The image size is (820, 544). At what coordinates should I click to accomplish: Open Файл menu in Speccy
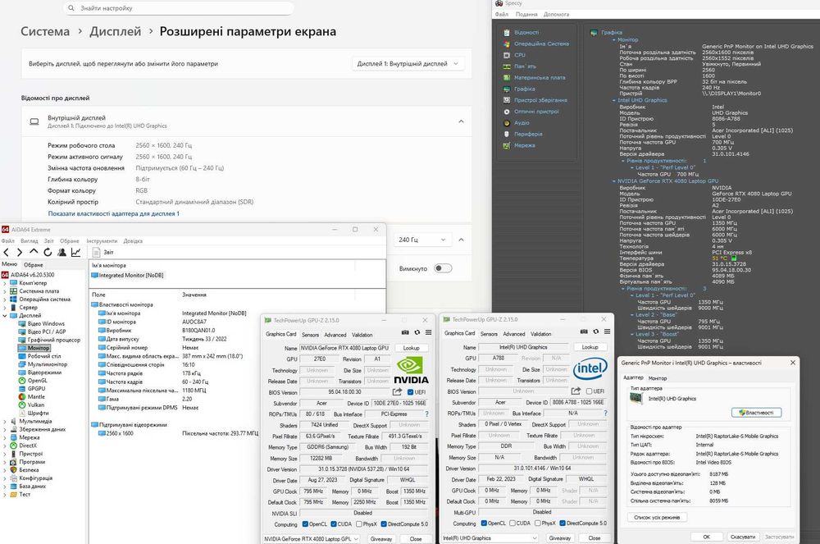click(x=502, y=15)
